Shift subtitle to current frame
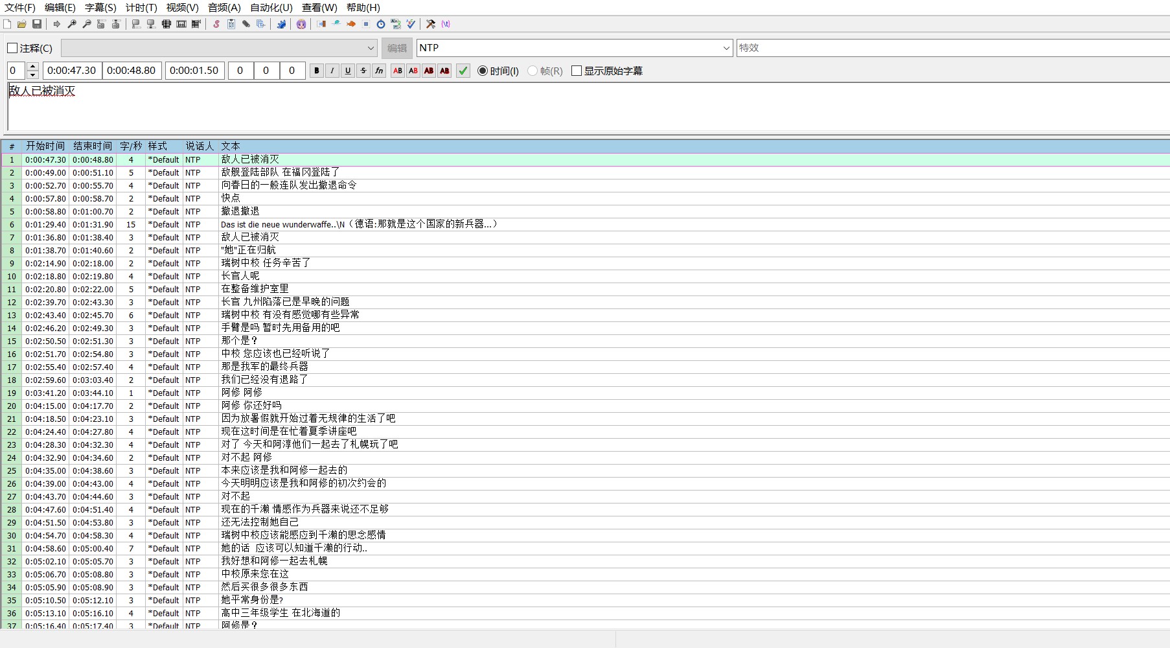1170x648 pixels. coord(196,24)
